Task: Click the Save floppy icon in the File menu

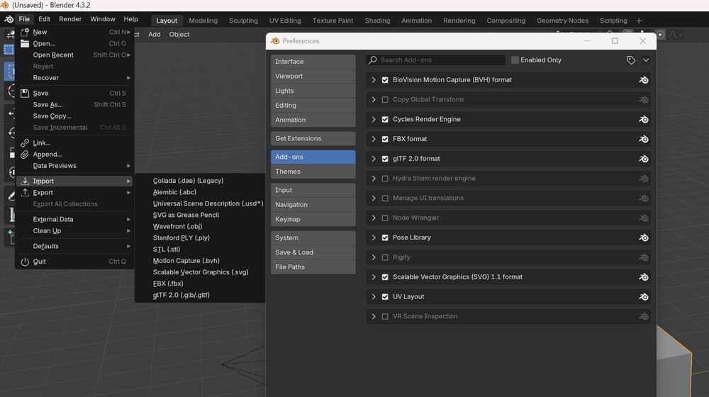Action: click(x=25, y=93)
